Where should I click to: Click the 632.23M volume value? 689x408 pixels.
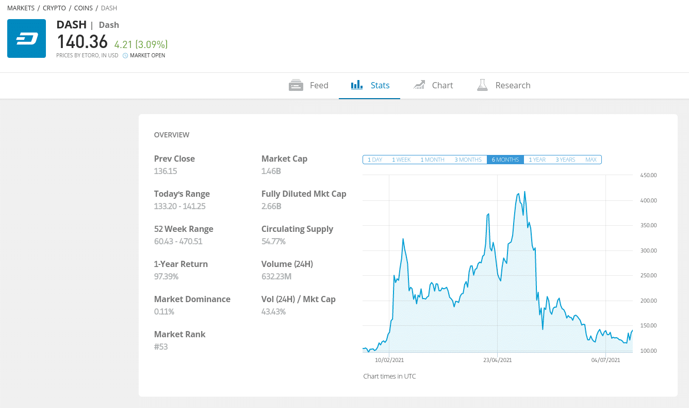(x=276, y=276)
